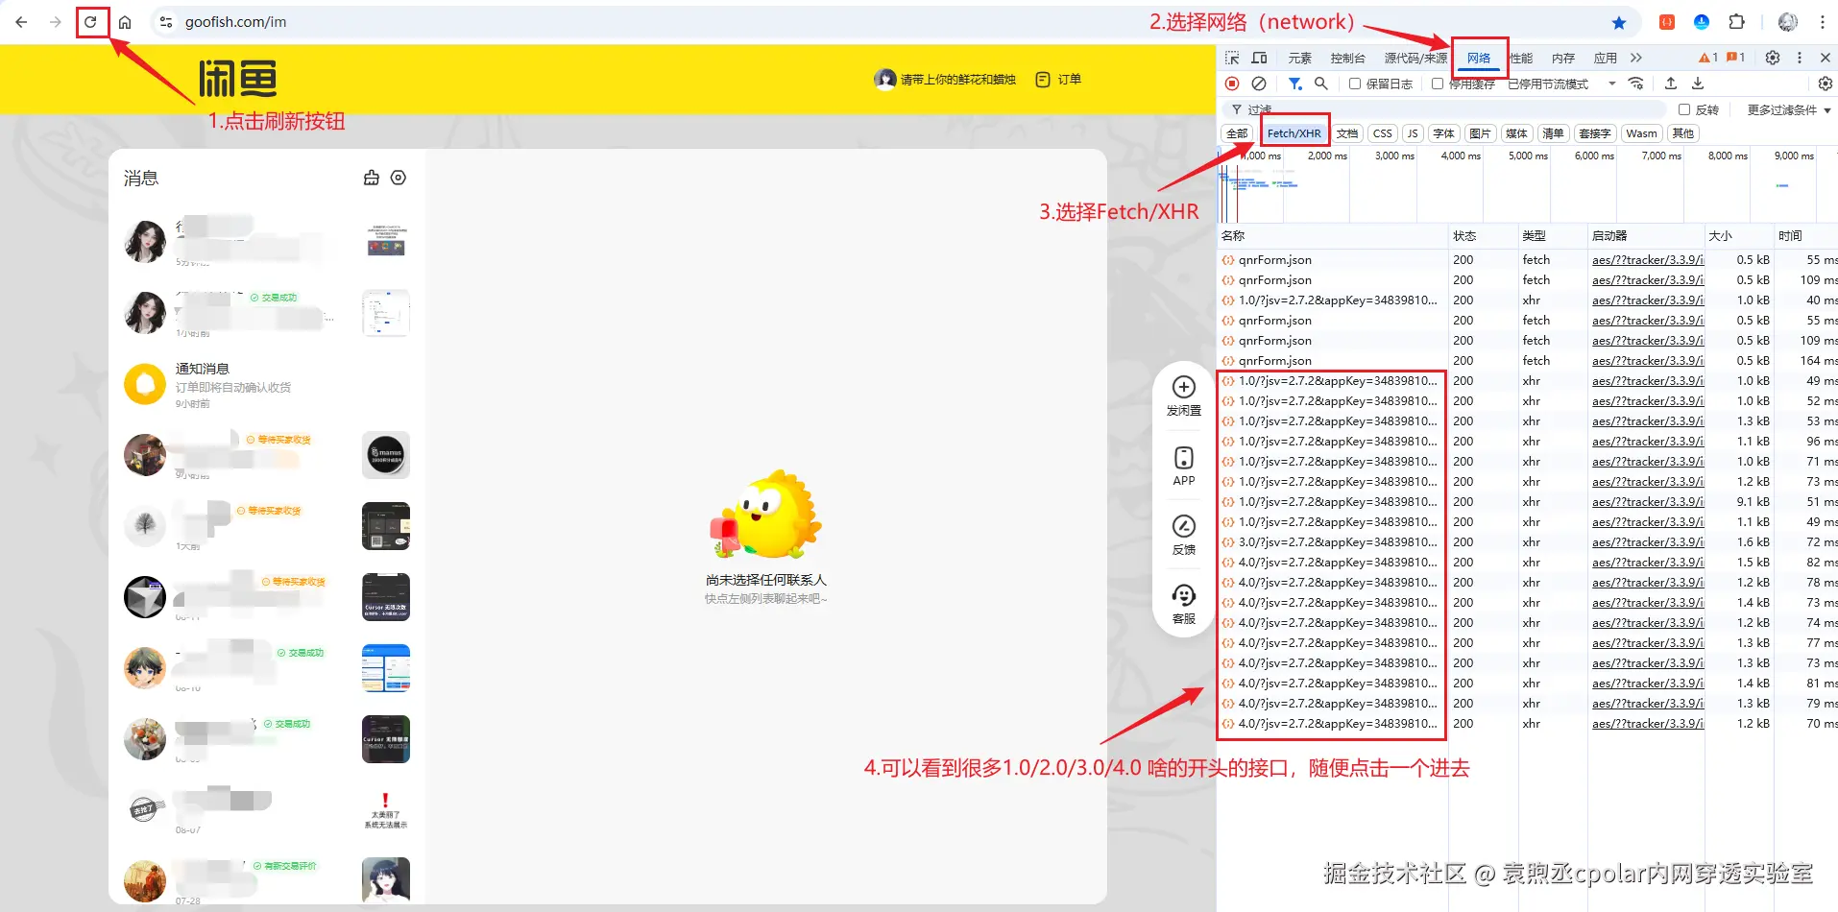
Task: Open the 内存 tab
Action: tap(1563, 58)
